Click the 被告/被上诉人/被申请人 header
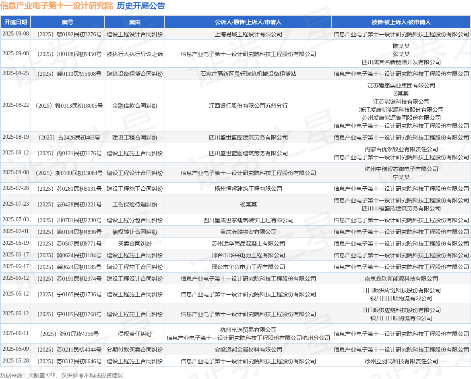Screen dimensions: 471x379 (x=401, y=22)
